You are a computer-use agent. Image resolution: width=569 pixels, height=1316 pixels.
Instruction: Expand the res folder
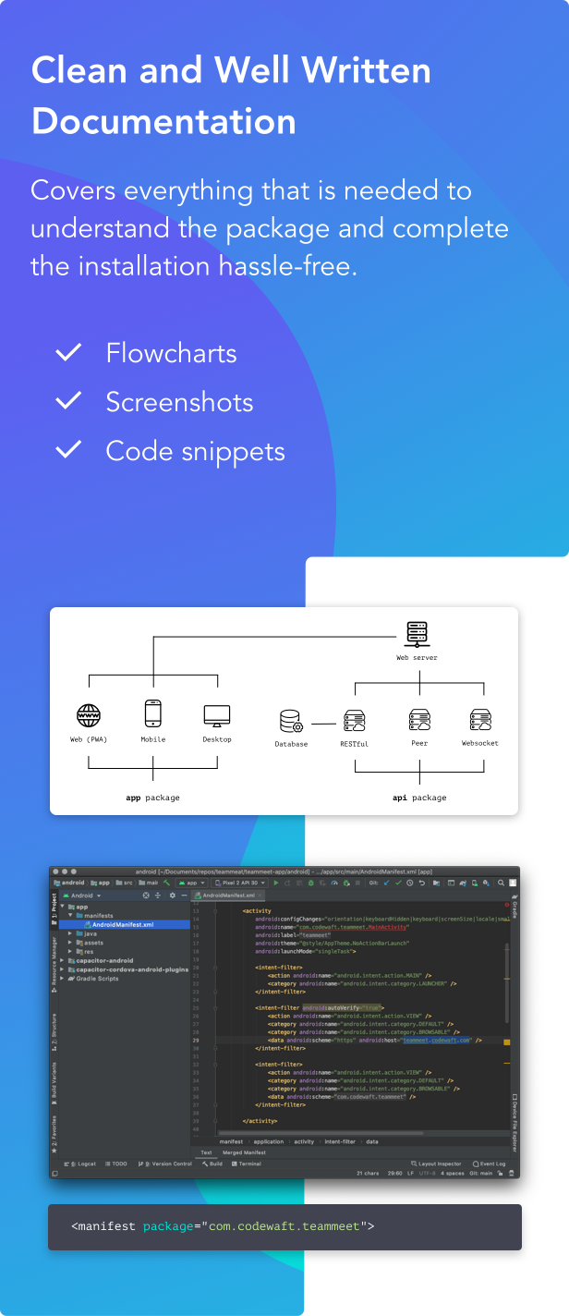point(70,951)
